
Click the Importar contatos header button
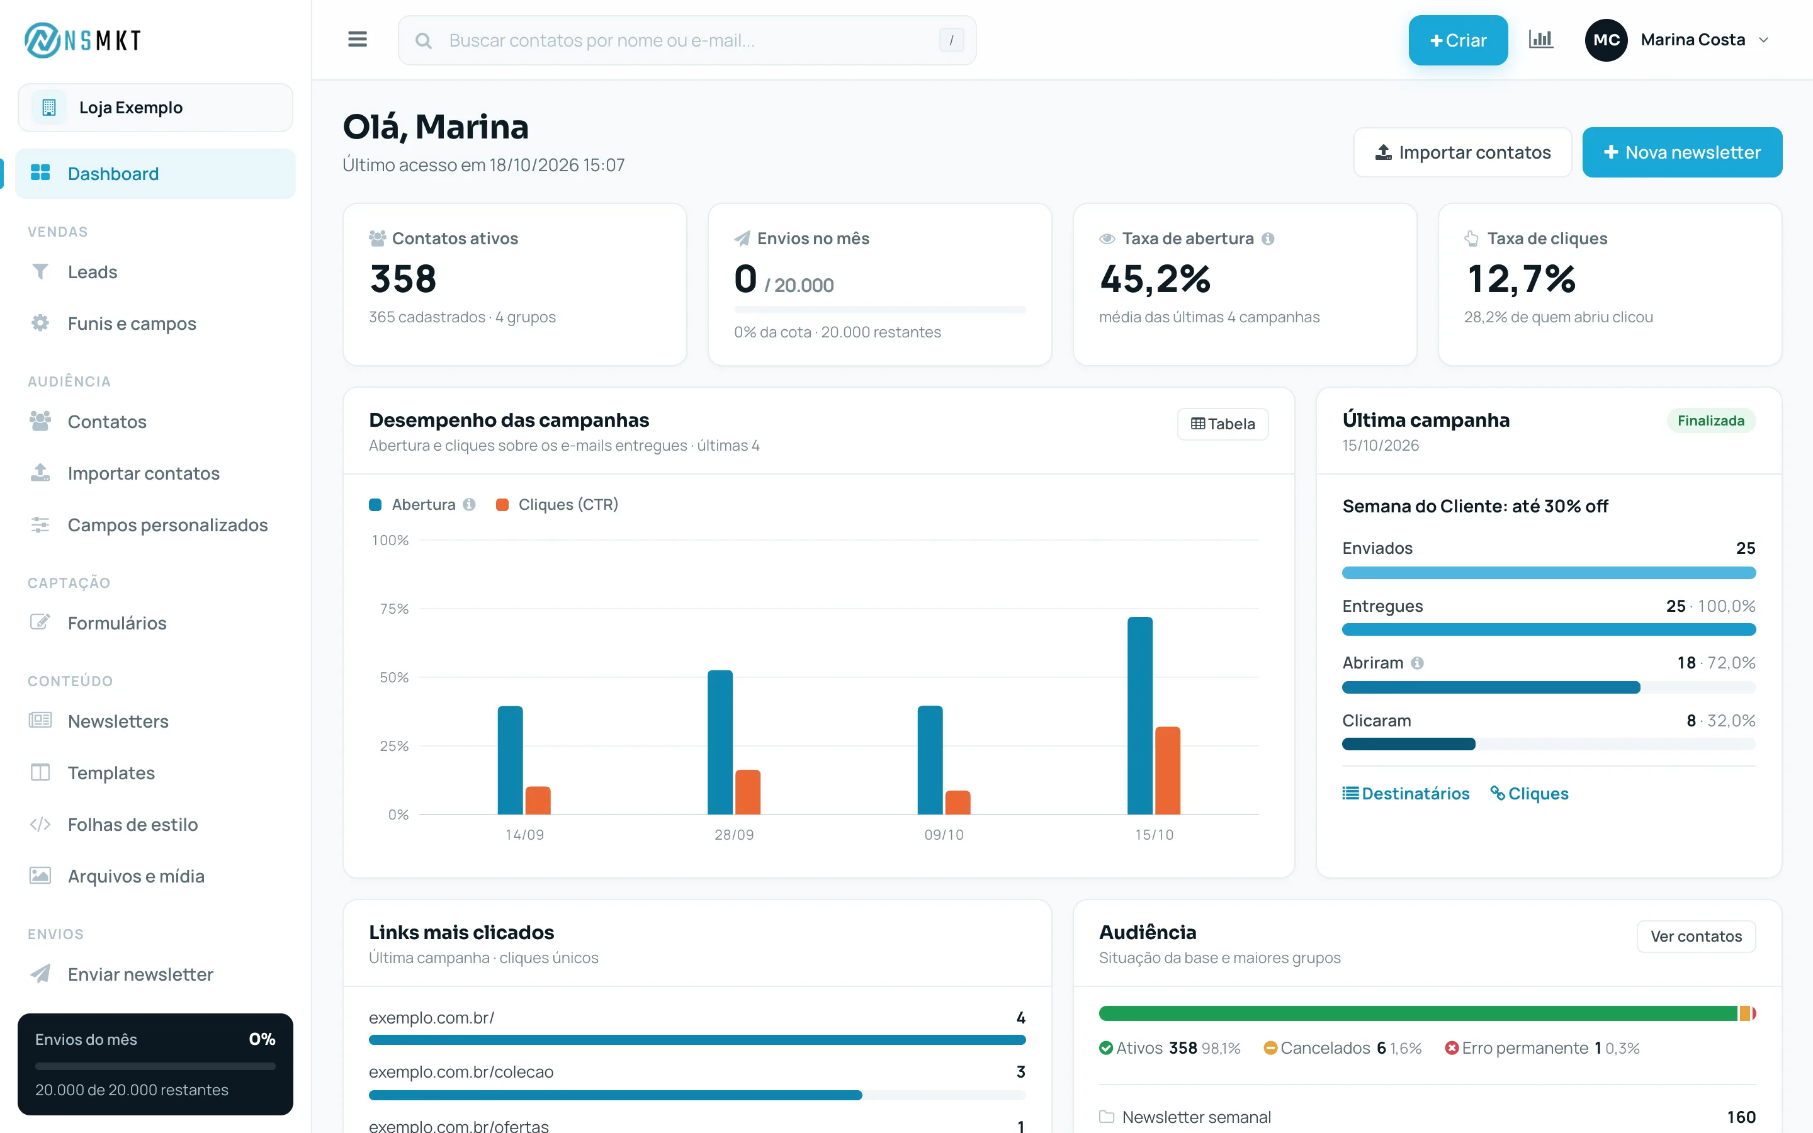point(1462,152)
